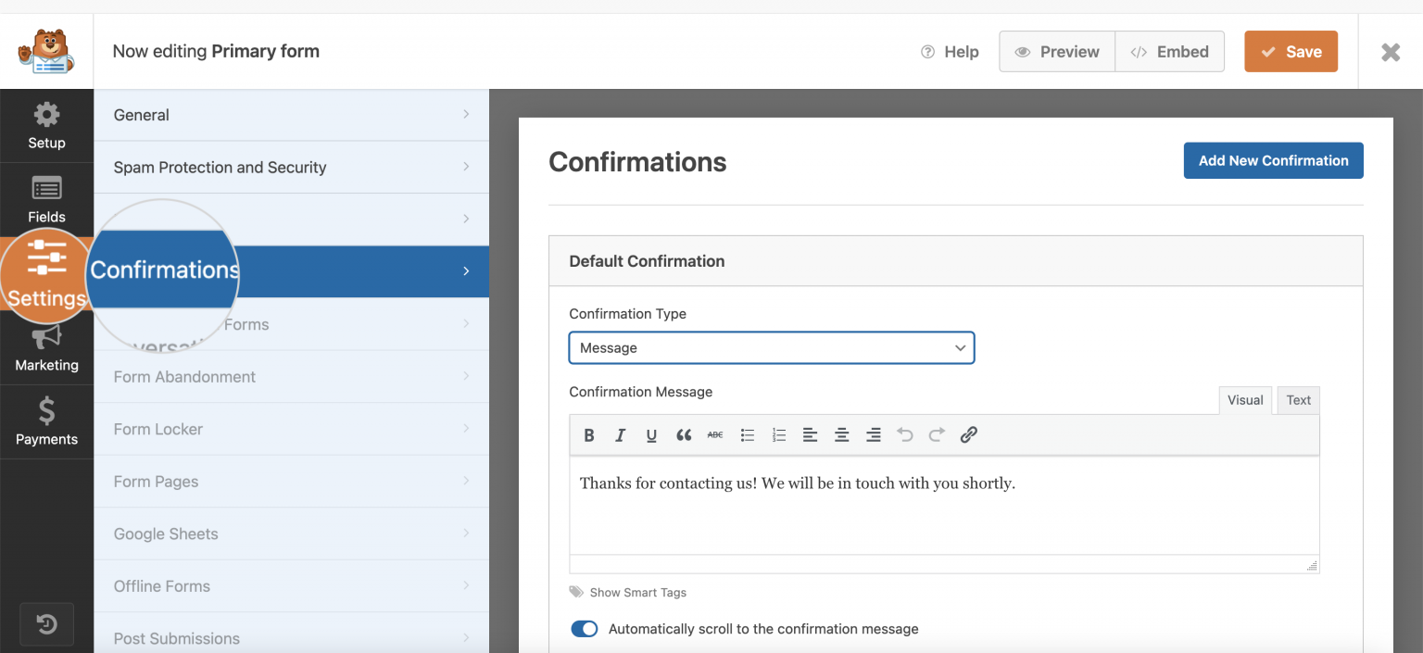Select the Confirmations settings item
The image size is (1423, 653).
pyautogui.click(x=292, y=271)
